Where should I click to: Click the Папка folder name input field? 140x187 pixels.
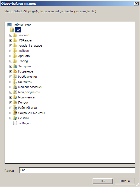[77, 170]
